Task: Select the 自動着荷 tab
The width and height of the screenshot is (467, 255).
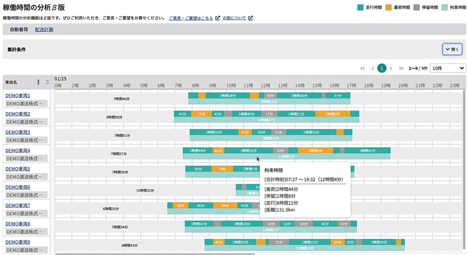Action: 19,29
